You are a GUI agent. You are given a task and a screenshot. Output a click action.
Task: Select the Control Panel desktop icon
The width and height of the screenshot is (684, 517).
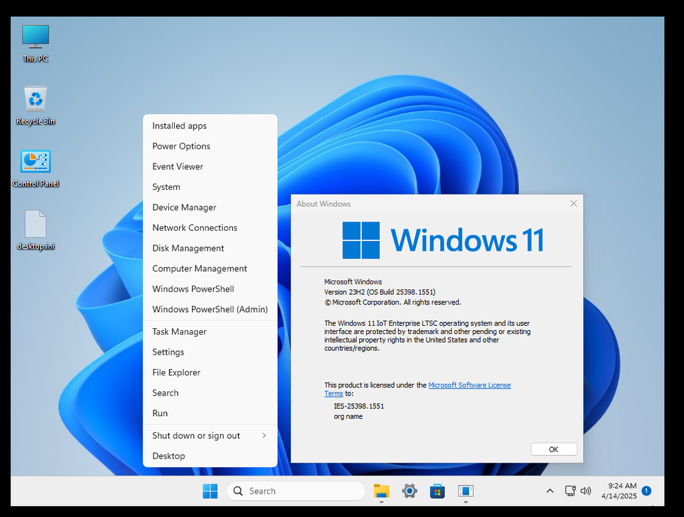36,169
